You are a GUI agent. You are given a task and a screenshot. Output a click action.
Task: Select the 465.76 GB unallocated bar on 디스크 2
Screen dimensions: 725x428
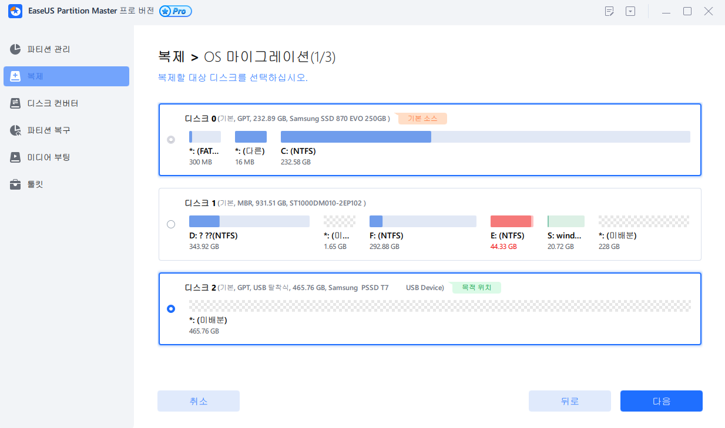(440, 306)
